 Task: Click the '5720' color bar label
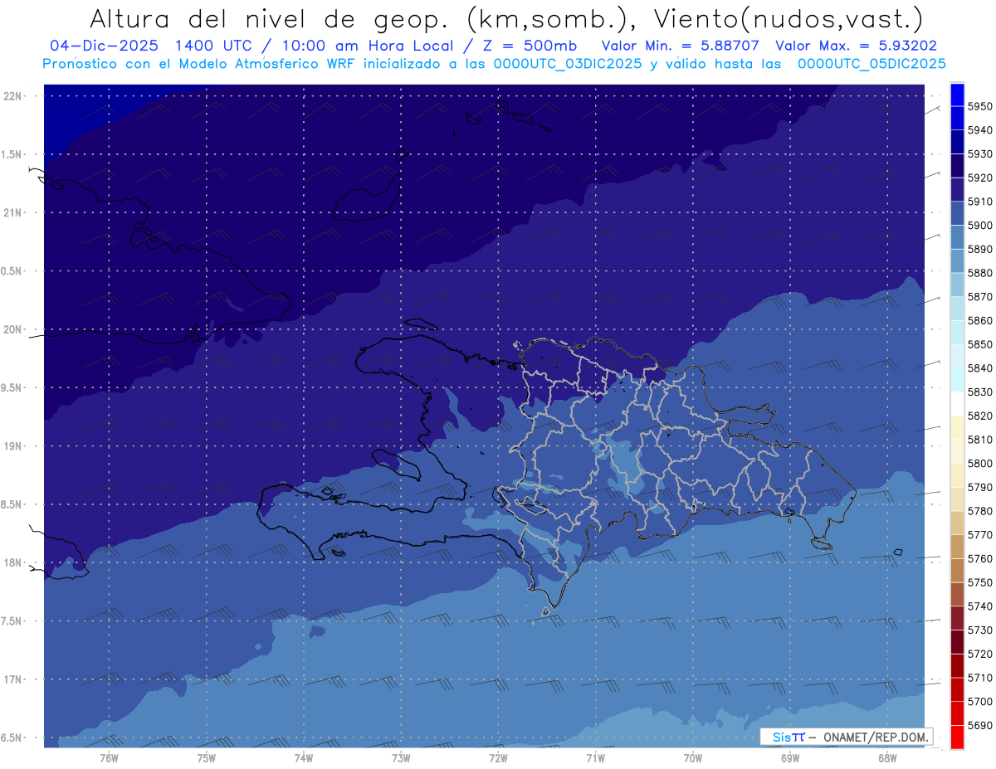coord(980,654)
